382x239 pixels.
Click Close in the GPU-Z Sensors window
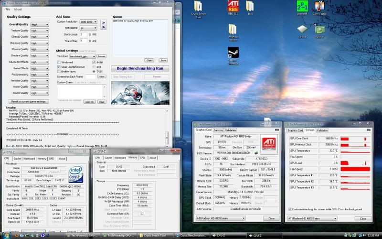coord(363,218)
